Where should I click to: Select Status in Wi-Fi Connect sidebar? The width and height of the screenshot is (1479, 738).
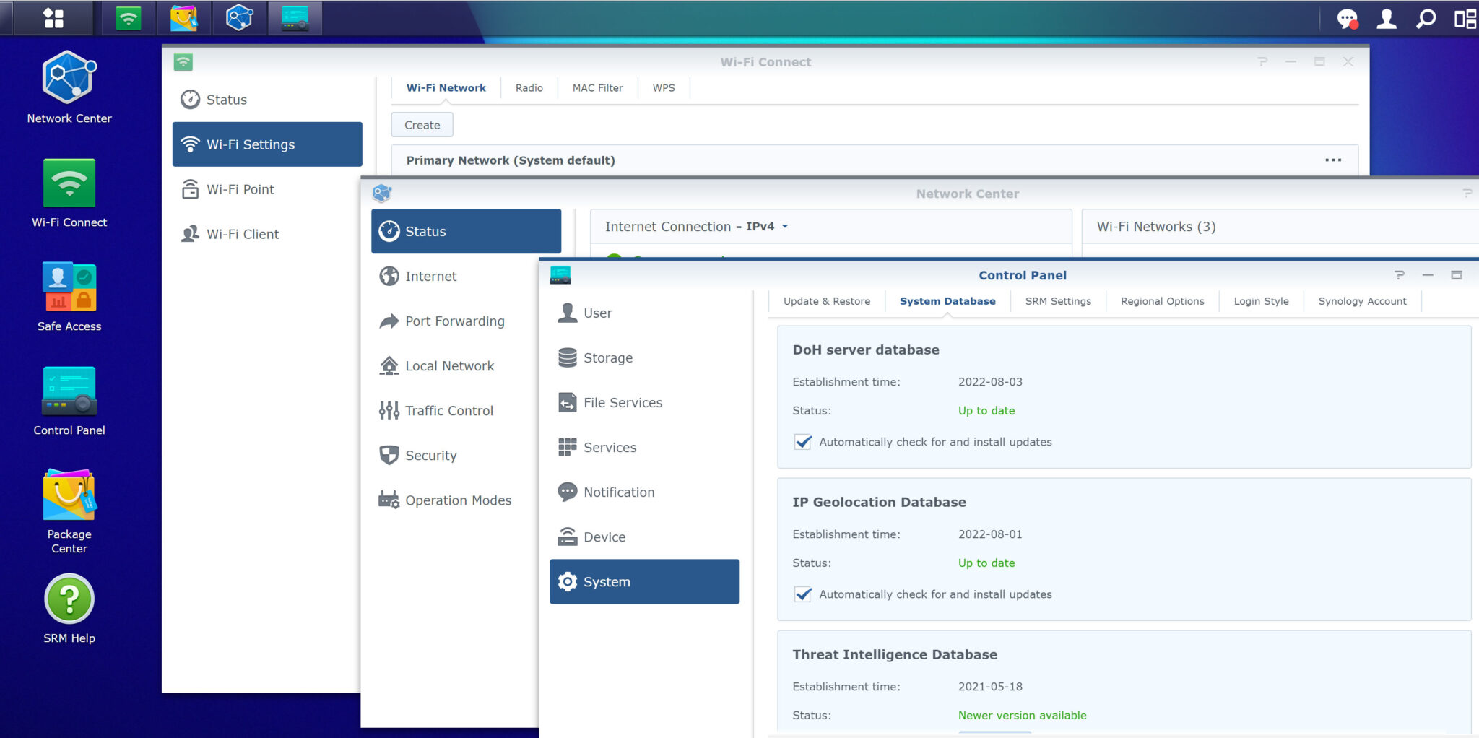click(x=267, y=100)
